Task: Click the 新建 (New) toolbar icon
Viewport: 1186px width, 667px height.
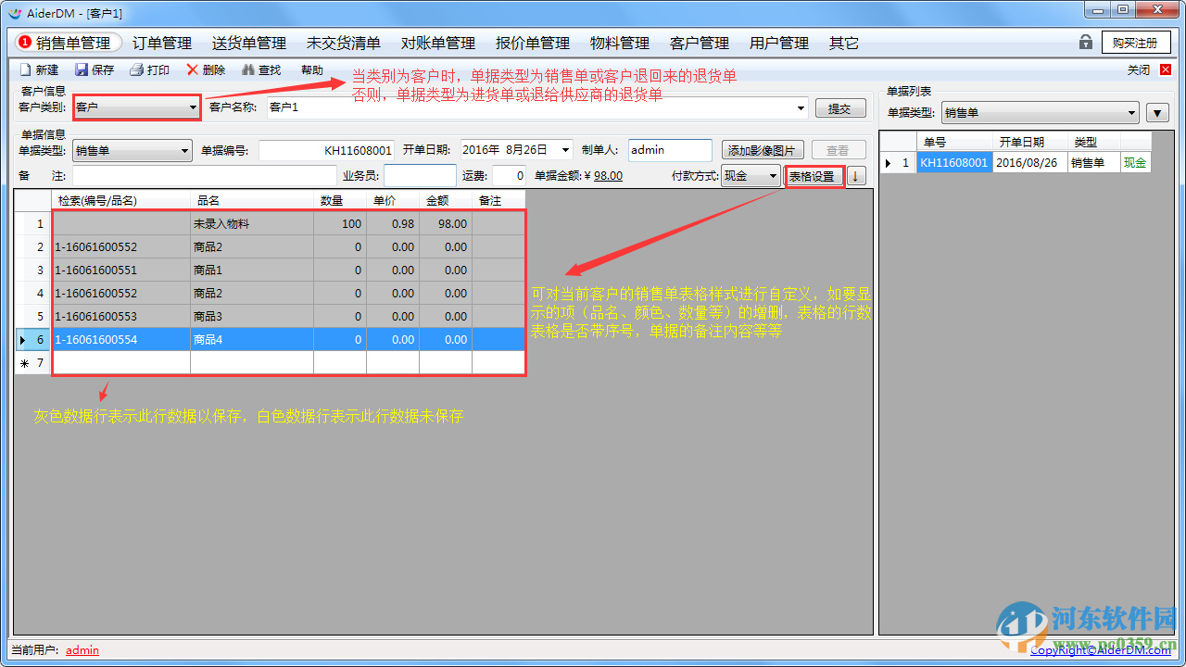Action: (26, 69)
